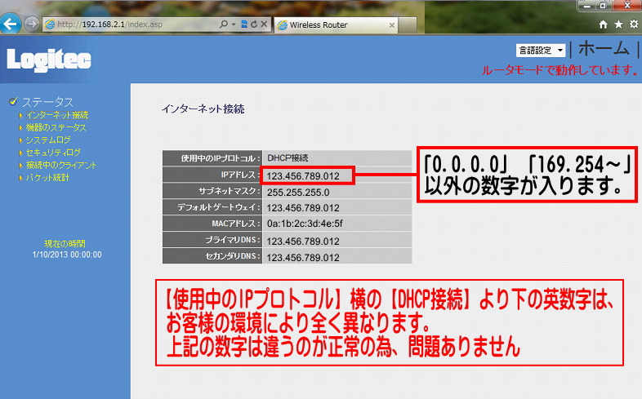Screen dimensions: 642x399
Task: Click the browser forward arrow button
Action: coord(31,24)
